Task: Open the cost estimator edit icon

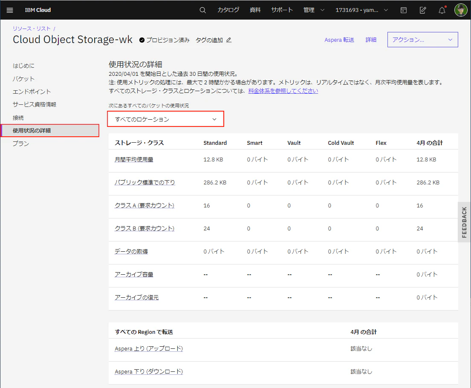Action: click(x=423, y=10)
